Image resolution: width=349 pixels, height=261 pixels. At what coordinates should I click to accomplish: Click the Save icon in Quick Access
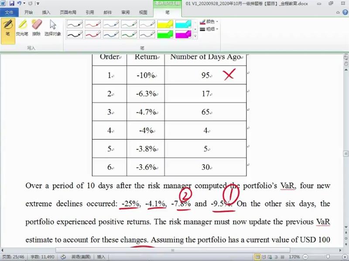pos(12,3)
